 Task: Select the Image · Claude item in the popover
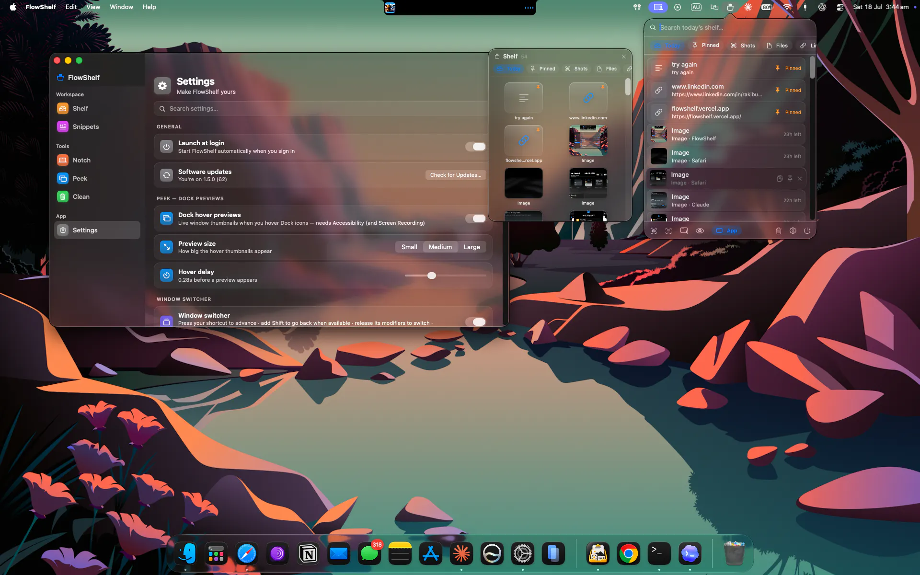(726, 200)
